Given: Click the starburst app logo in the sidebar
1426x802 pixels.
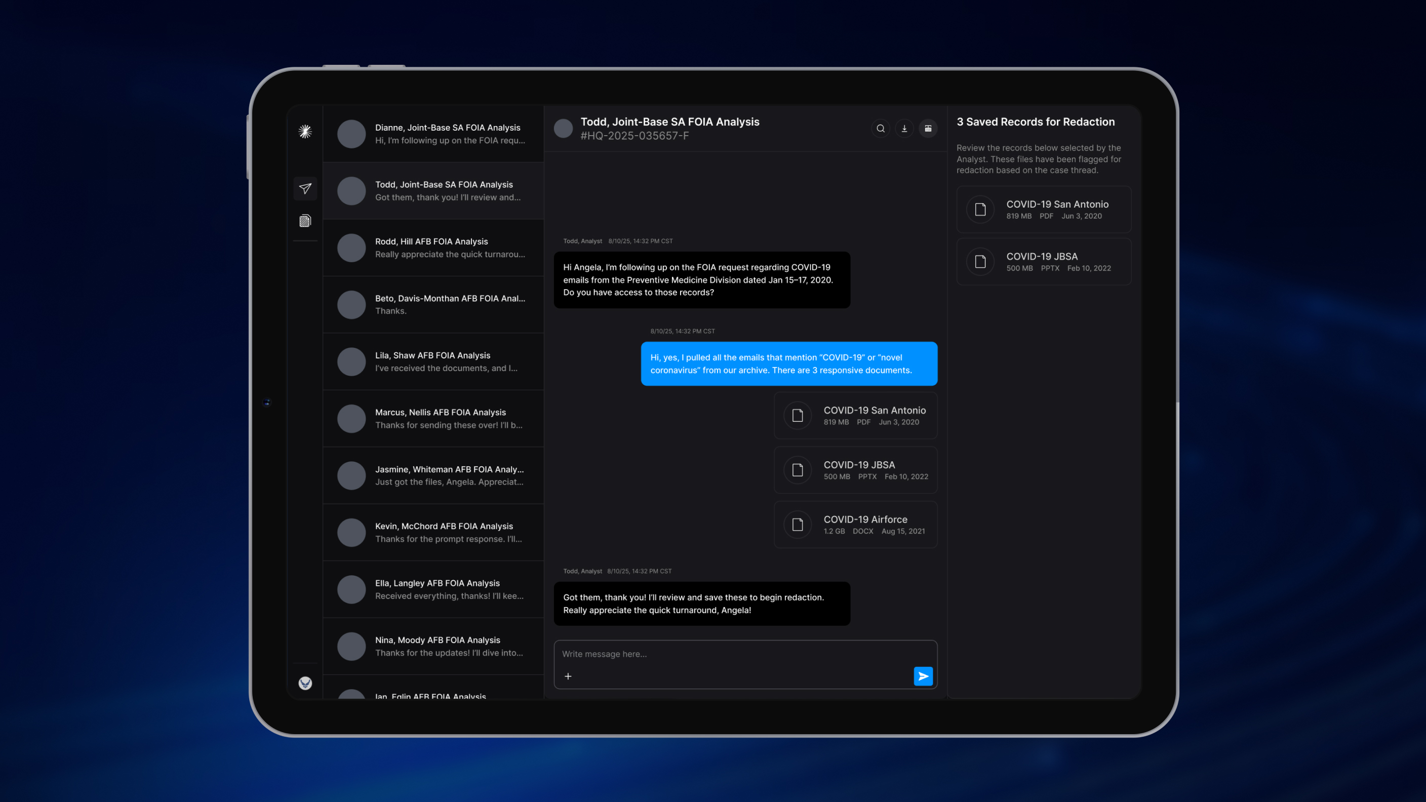Looking at the screenshot, I should pyautogui.click(x=305, y=131).
